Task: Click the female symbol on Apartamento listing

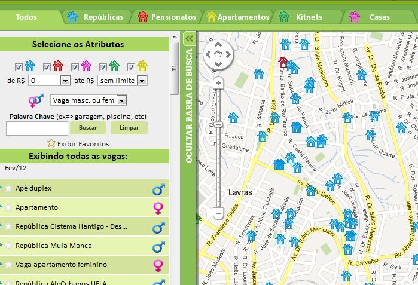Action: click(x=158, y=208)
